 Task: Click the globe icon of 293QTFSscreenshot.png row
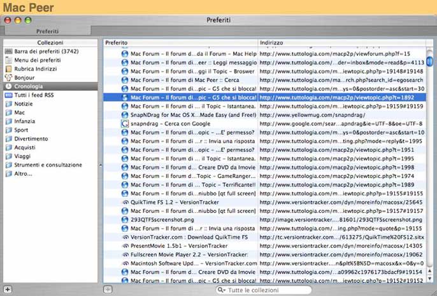click(125, 220)
